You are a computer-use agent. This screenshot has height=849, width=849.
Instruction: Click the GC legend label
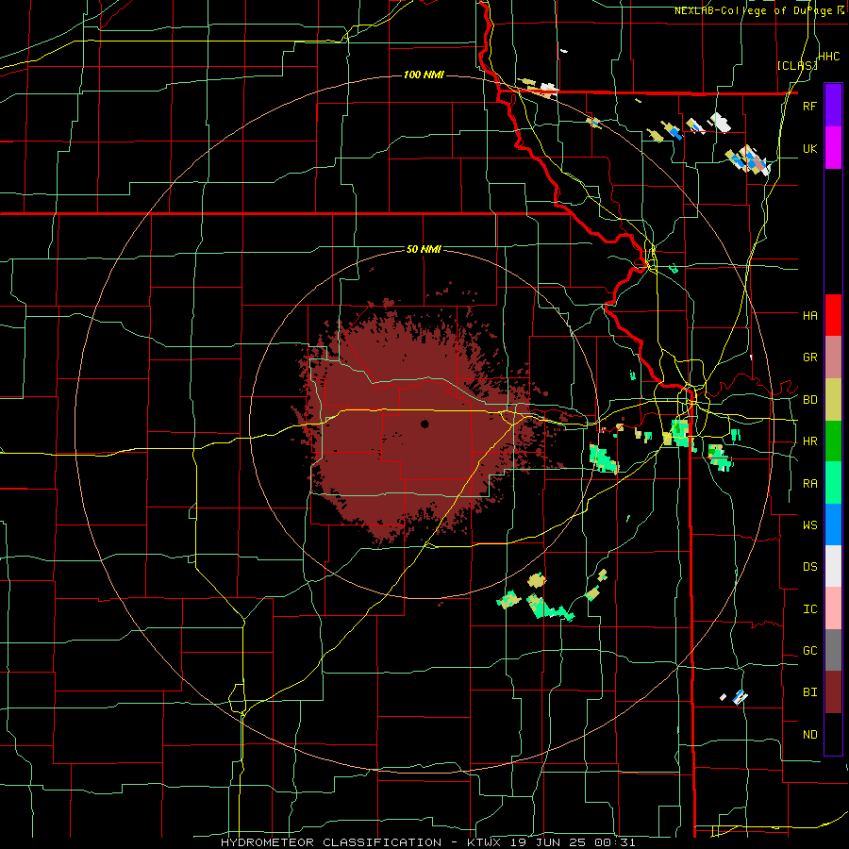point(809,651)
